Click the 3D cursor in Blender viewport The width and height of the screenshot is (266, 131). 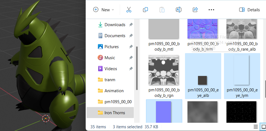46,119
